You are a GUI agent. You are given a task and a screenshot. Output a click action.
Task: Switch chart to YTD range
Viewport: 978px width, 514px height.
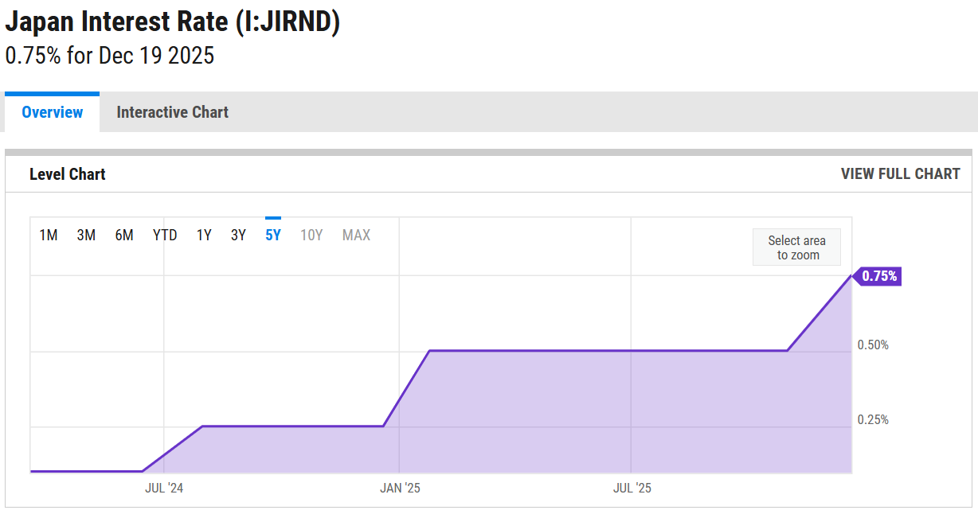[165, 235]
